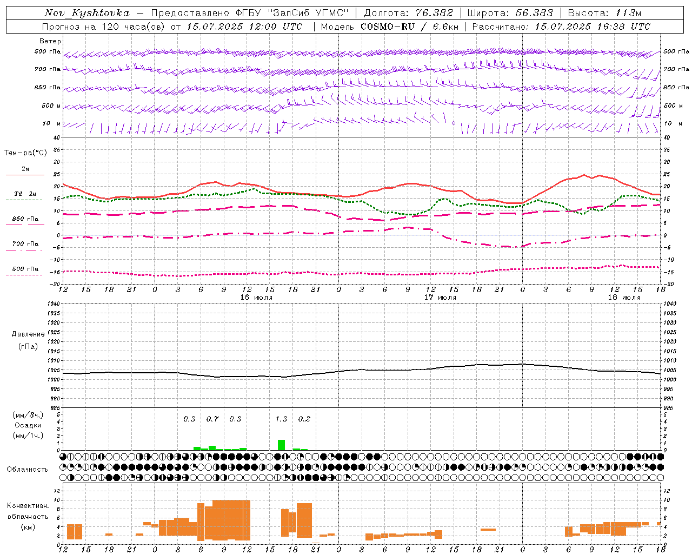Click the red 2м temperature legend line
Image resolution: width=692 pixels, height=554 pixels.
click(25, 175)
